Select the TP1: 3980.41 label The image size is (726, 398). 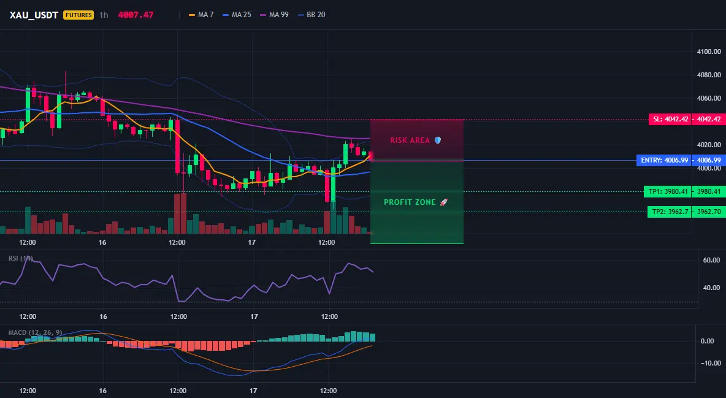click(667, 191)
